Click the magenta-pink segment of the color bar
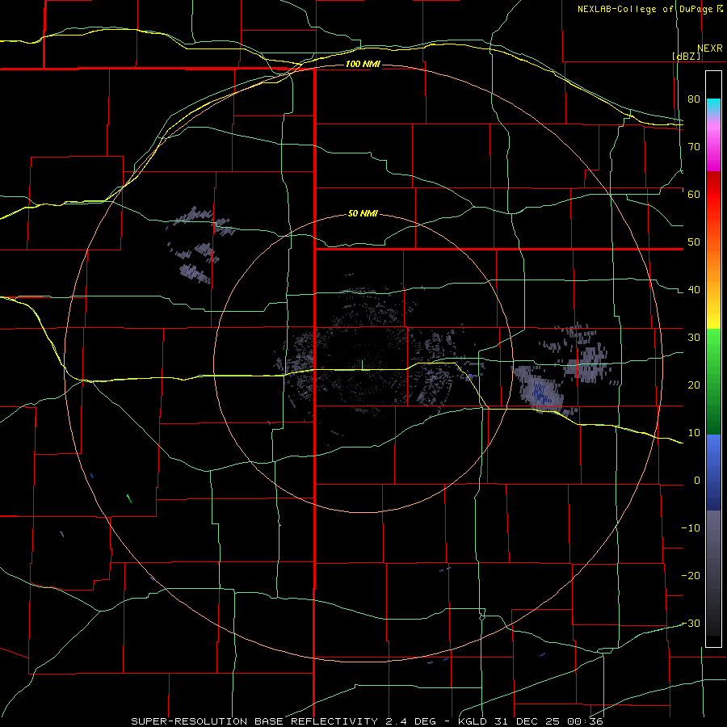This screenshot has width=727, height=727. [713, 145]
